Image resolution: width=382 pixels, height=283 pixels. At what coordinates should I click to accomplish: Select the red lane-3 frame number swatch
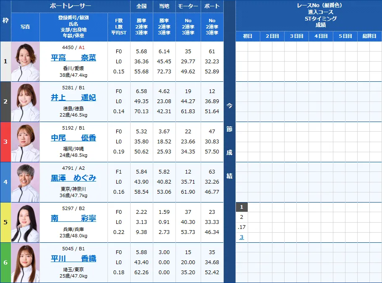[5, 140]
